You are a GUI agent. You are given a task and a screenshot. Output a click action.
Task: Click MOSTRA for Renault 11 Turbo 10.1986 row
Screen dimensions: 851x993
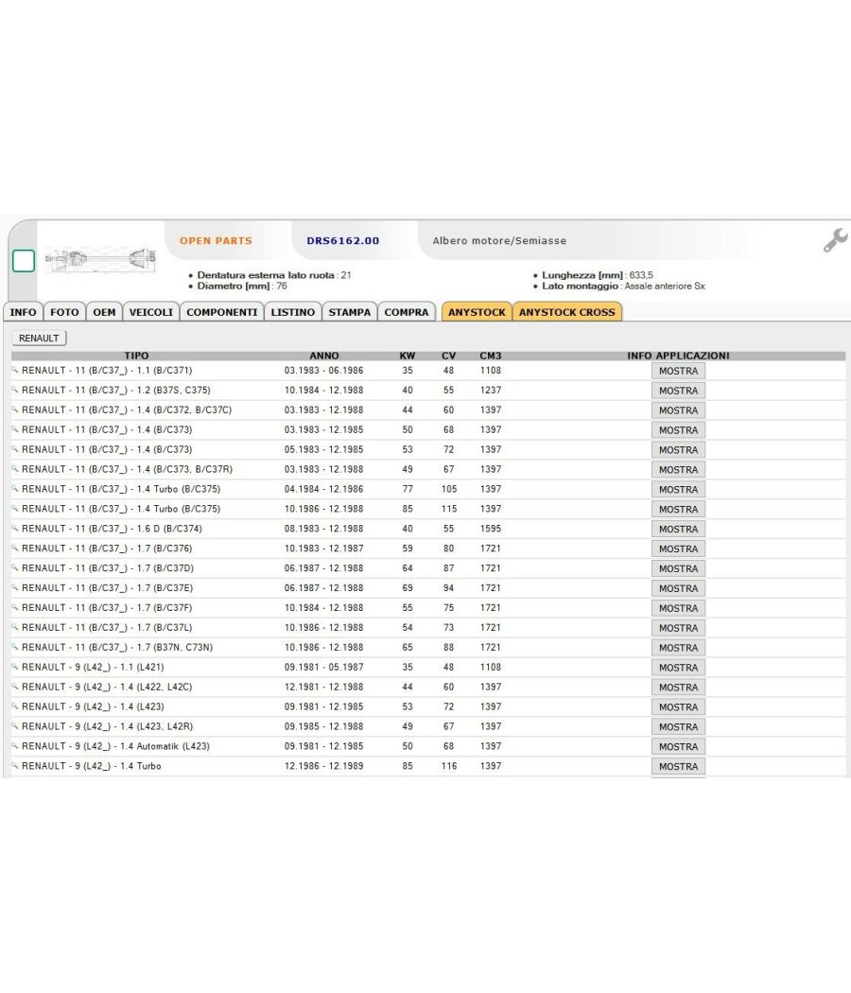point(678,509)
